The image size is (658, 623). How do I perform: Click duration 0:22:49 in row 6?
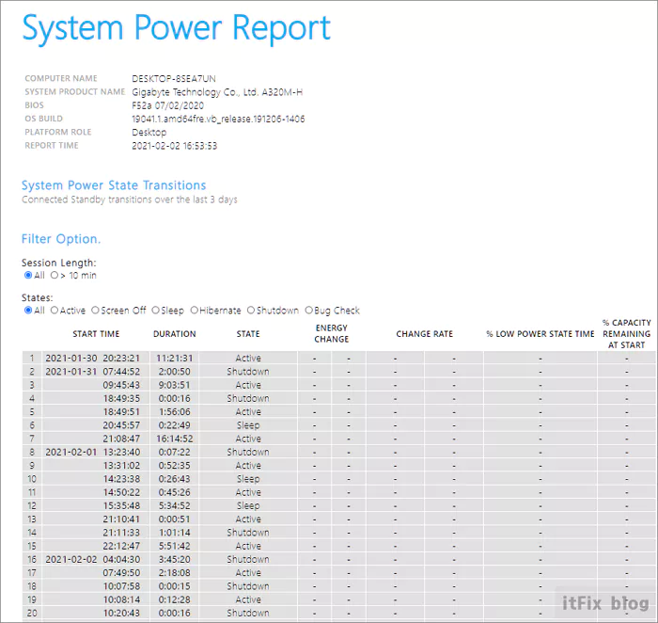pyautogui.click(x=175, y=425)
